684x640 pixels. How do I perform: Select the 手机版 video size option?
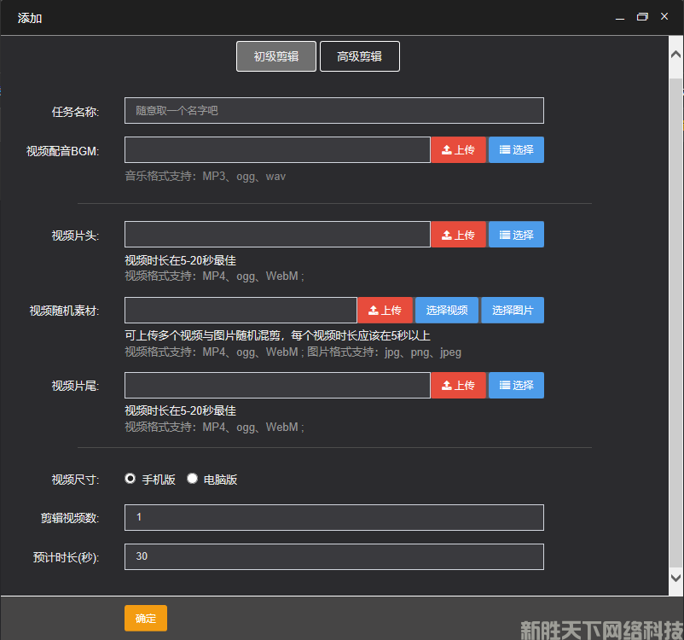tap(130, 479)
